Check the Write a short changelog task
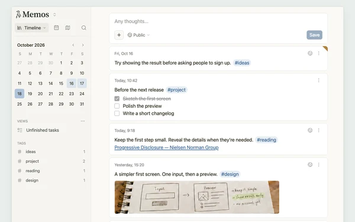The image size is (355, 222). pos(117,113)
